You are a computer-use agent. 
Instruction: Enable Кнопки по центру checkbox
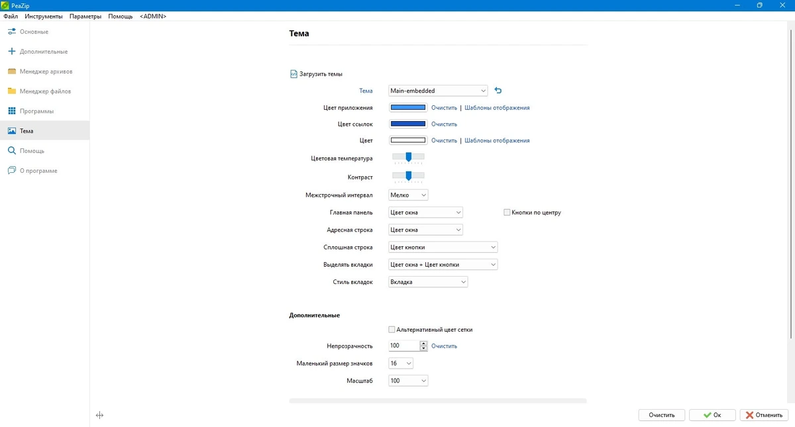tap(507, 213)
